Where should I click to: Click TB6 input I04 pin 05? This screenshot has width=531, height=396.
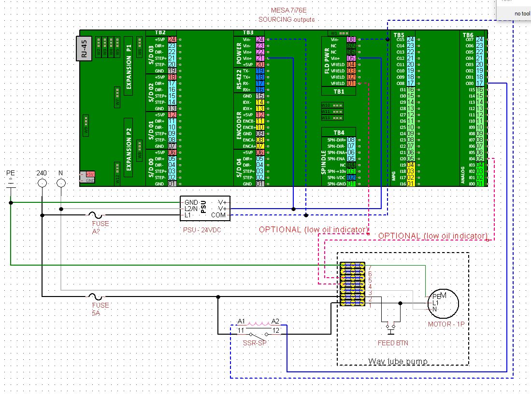[479, 159]
